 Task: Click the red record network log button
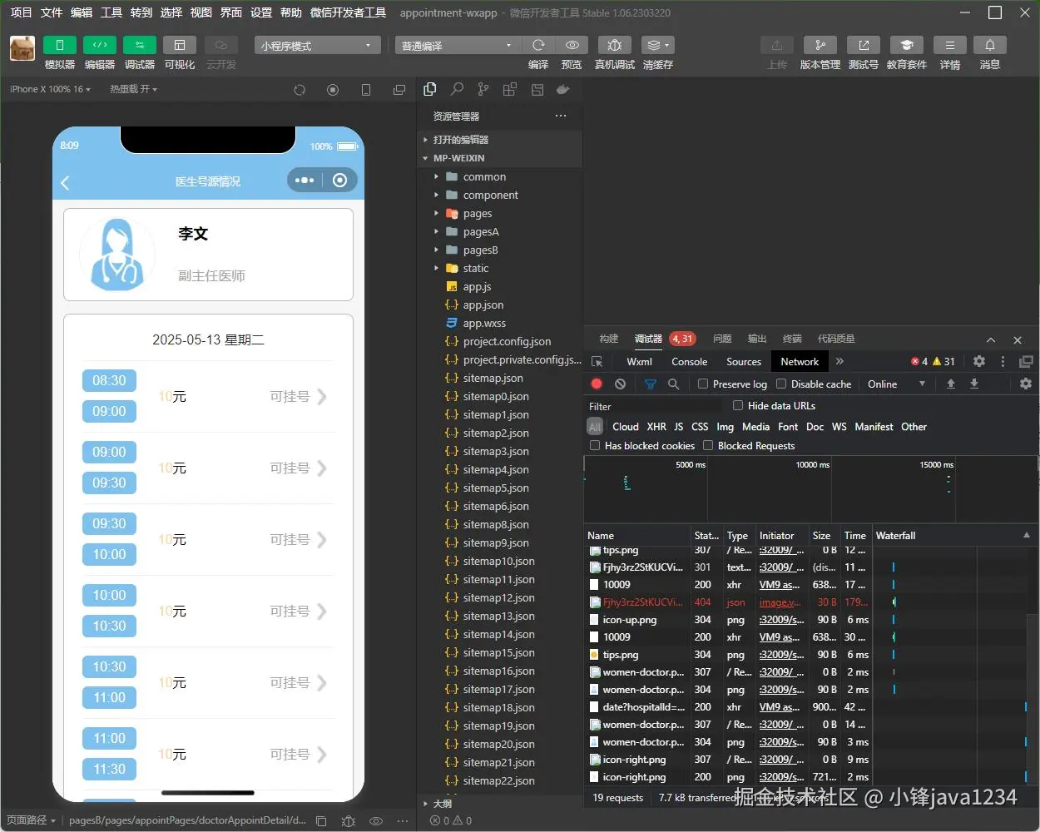[597, 384]
